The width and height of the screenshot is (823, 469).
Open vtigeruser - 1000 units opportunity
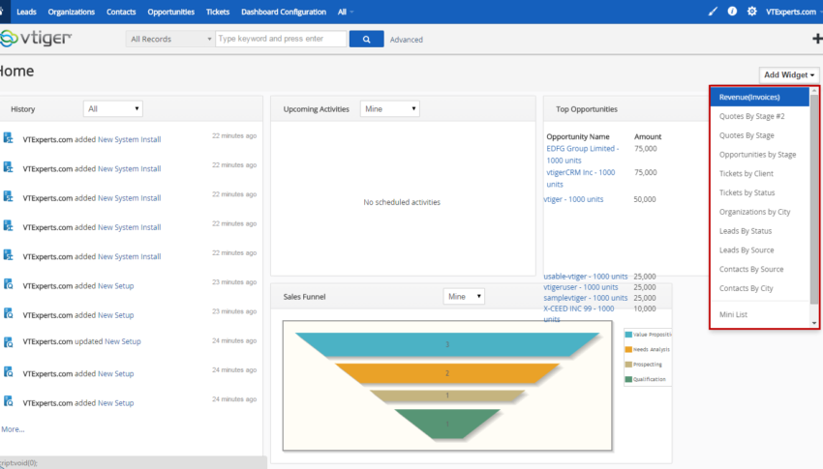tap(581, 287)
